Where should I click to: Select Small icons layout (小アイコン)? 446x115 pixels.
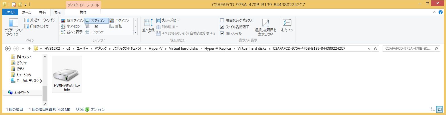pyautogui.click(x=70, y=26)
